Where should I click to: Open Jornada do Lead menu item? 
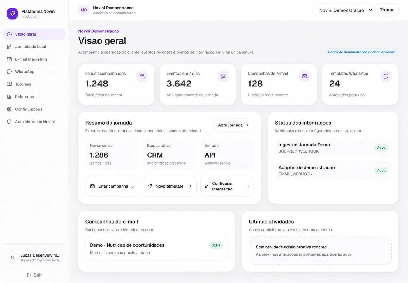(x=34, y=47)
